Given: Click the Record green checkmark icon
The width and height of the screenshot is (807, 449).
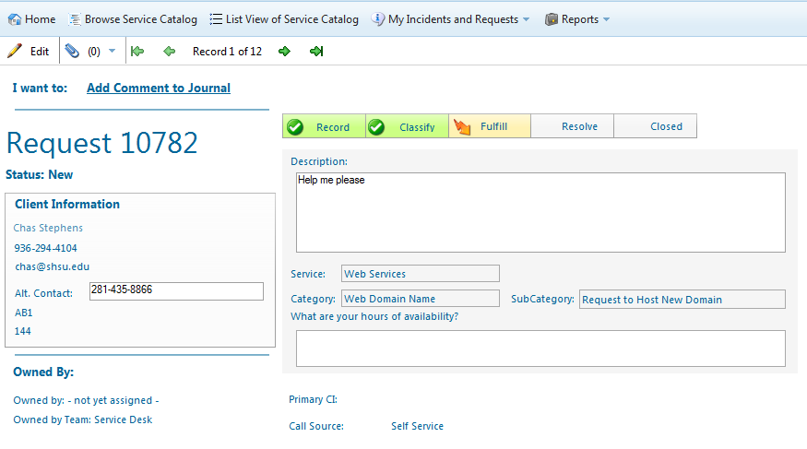Looking at the screenshot, I should click(x=295, y=126).
